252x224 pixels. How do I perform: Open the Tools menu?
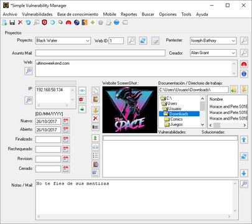pos(186,14)
